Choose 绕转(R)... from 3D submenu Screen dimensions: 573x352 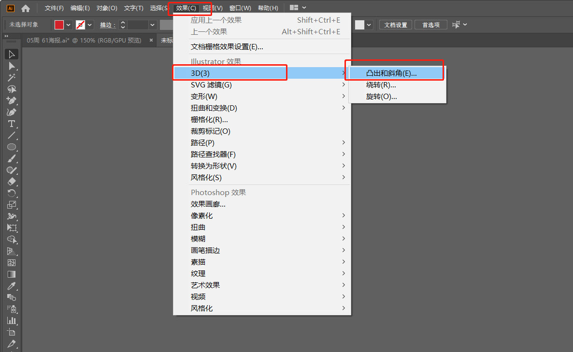pyautogui.click(x=397, y=84)
